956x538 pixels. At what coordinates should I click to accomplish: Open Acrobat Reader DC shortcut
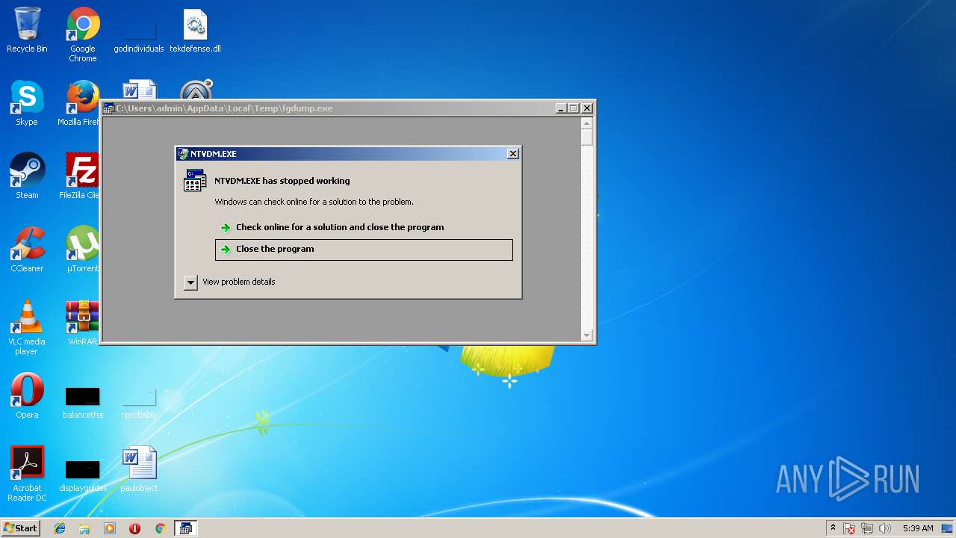pyautogui.click(x=27, y=474)
